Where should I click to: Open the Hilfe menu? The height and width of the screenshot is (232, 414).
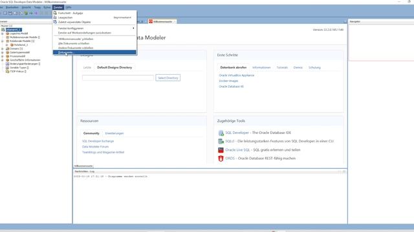(69, 7)
